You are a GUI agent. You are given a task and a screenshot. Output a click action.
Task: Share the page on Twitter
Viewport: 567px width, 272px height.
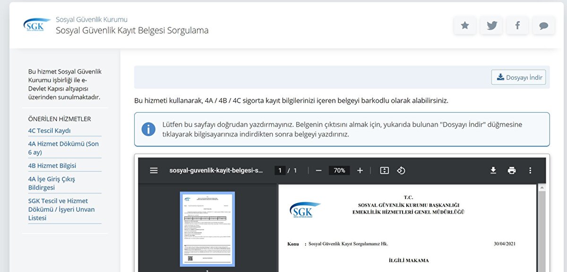pyautogui.click(x=491, y=25)
